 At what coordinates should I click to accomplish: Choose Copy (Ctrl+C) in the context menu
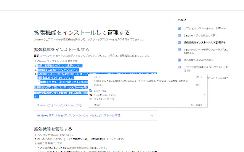coord(148,77)
